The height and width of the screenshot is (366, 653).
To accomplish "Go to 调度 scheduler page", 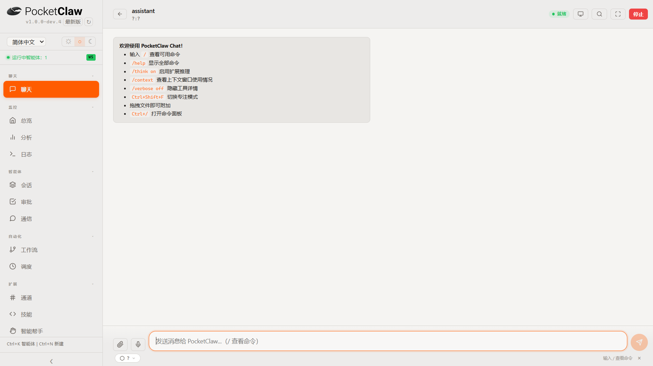I will point(51,267).
